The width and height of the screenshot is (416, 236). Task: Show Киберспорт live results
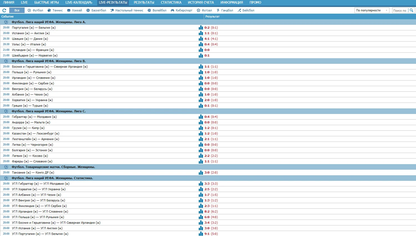[x=181, y=10]
